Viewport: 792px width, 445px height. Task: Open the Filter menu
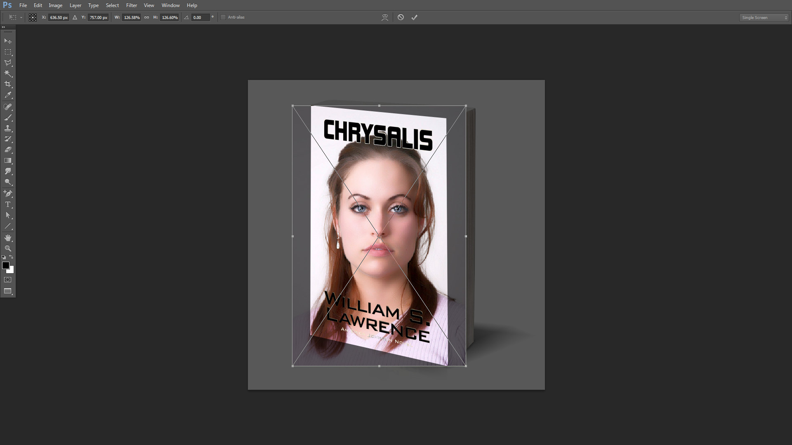pyautogui.click(x=132, y=5)
